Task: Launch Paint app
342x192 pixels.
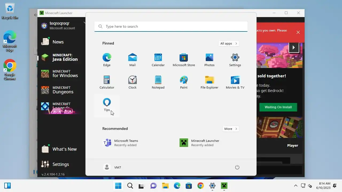Action: pyautogui.click(x=184, y=82)
